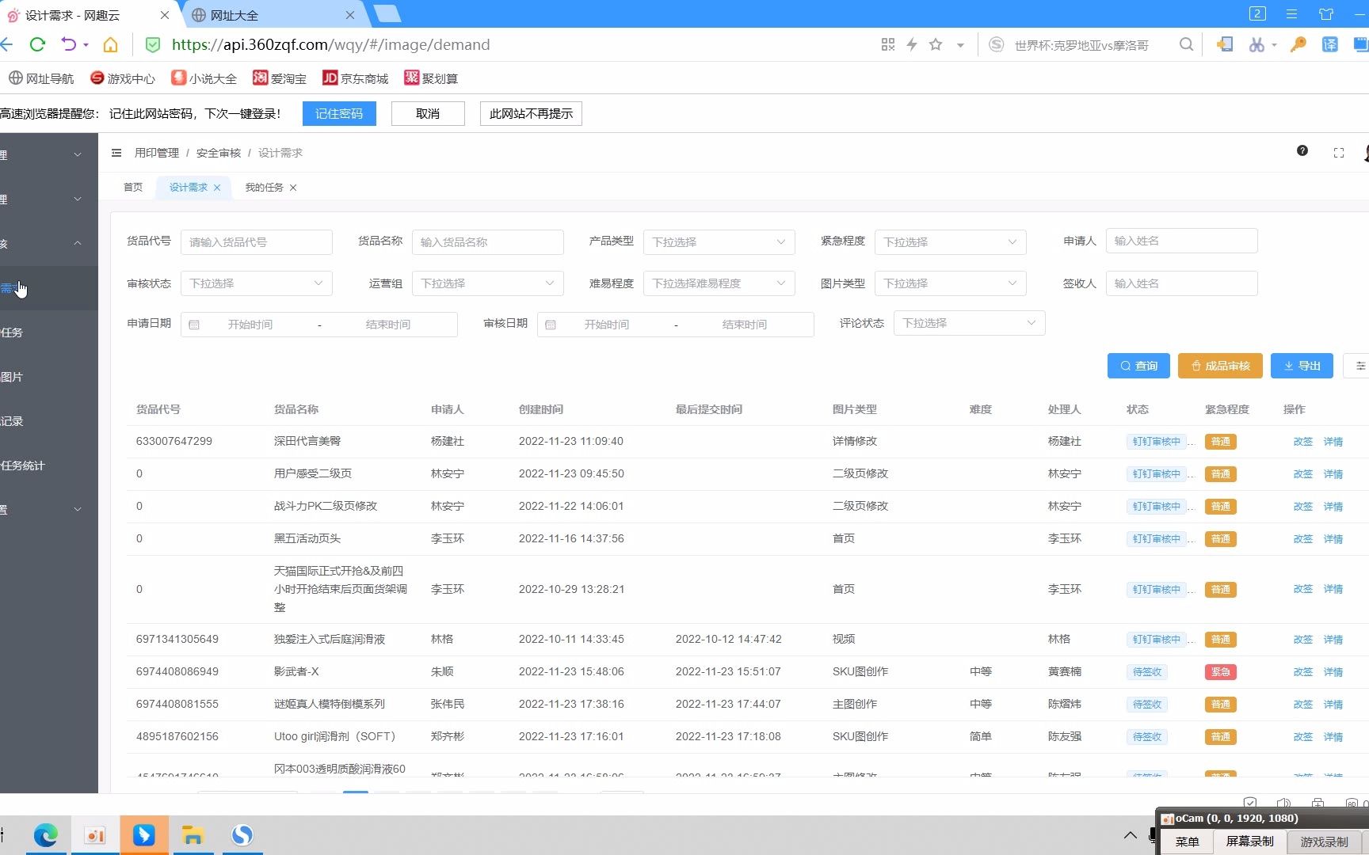The height and width of the screenshot is (855, 1369).
Task: Show hidden tray icons chevron
Action: click(1131, 834)
